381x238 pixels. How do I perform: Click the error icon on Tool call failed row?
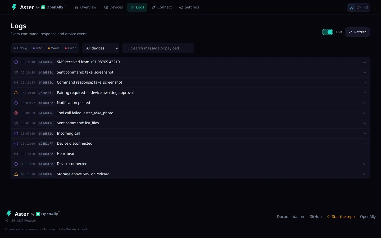(x=16, y=113)
